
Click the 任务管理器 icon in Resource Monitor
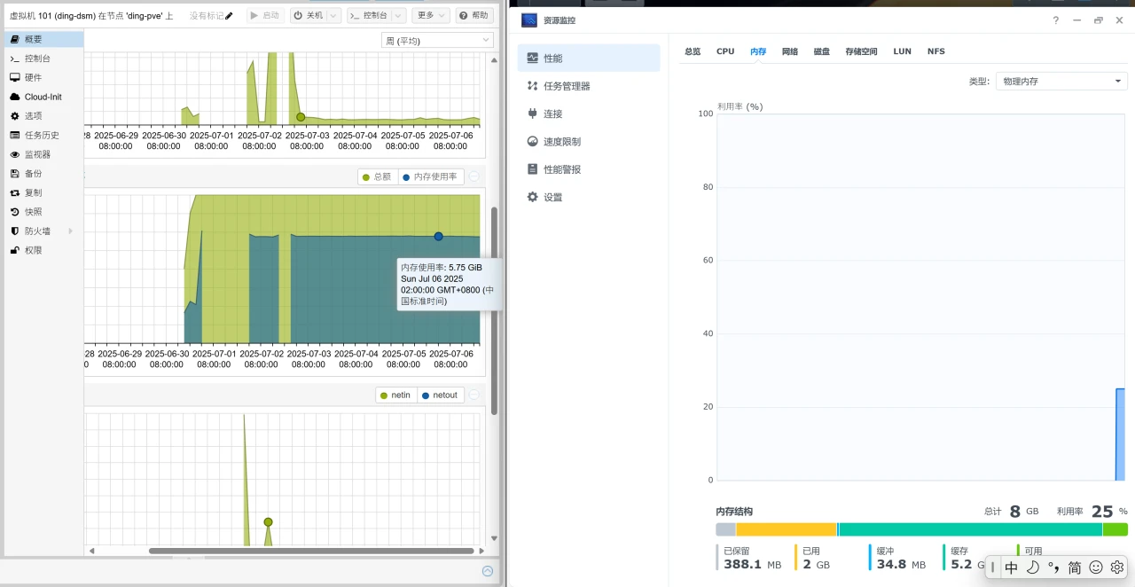pos(532,86)
